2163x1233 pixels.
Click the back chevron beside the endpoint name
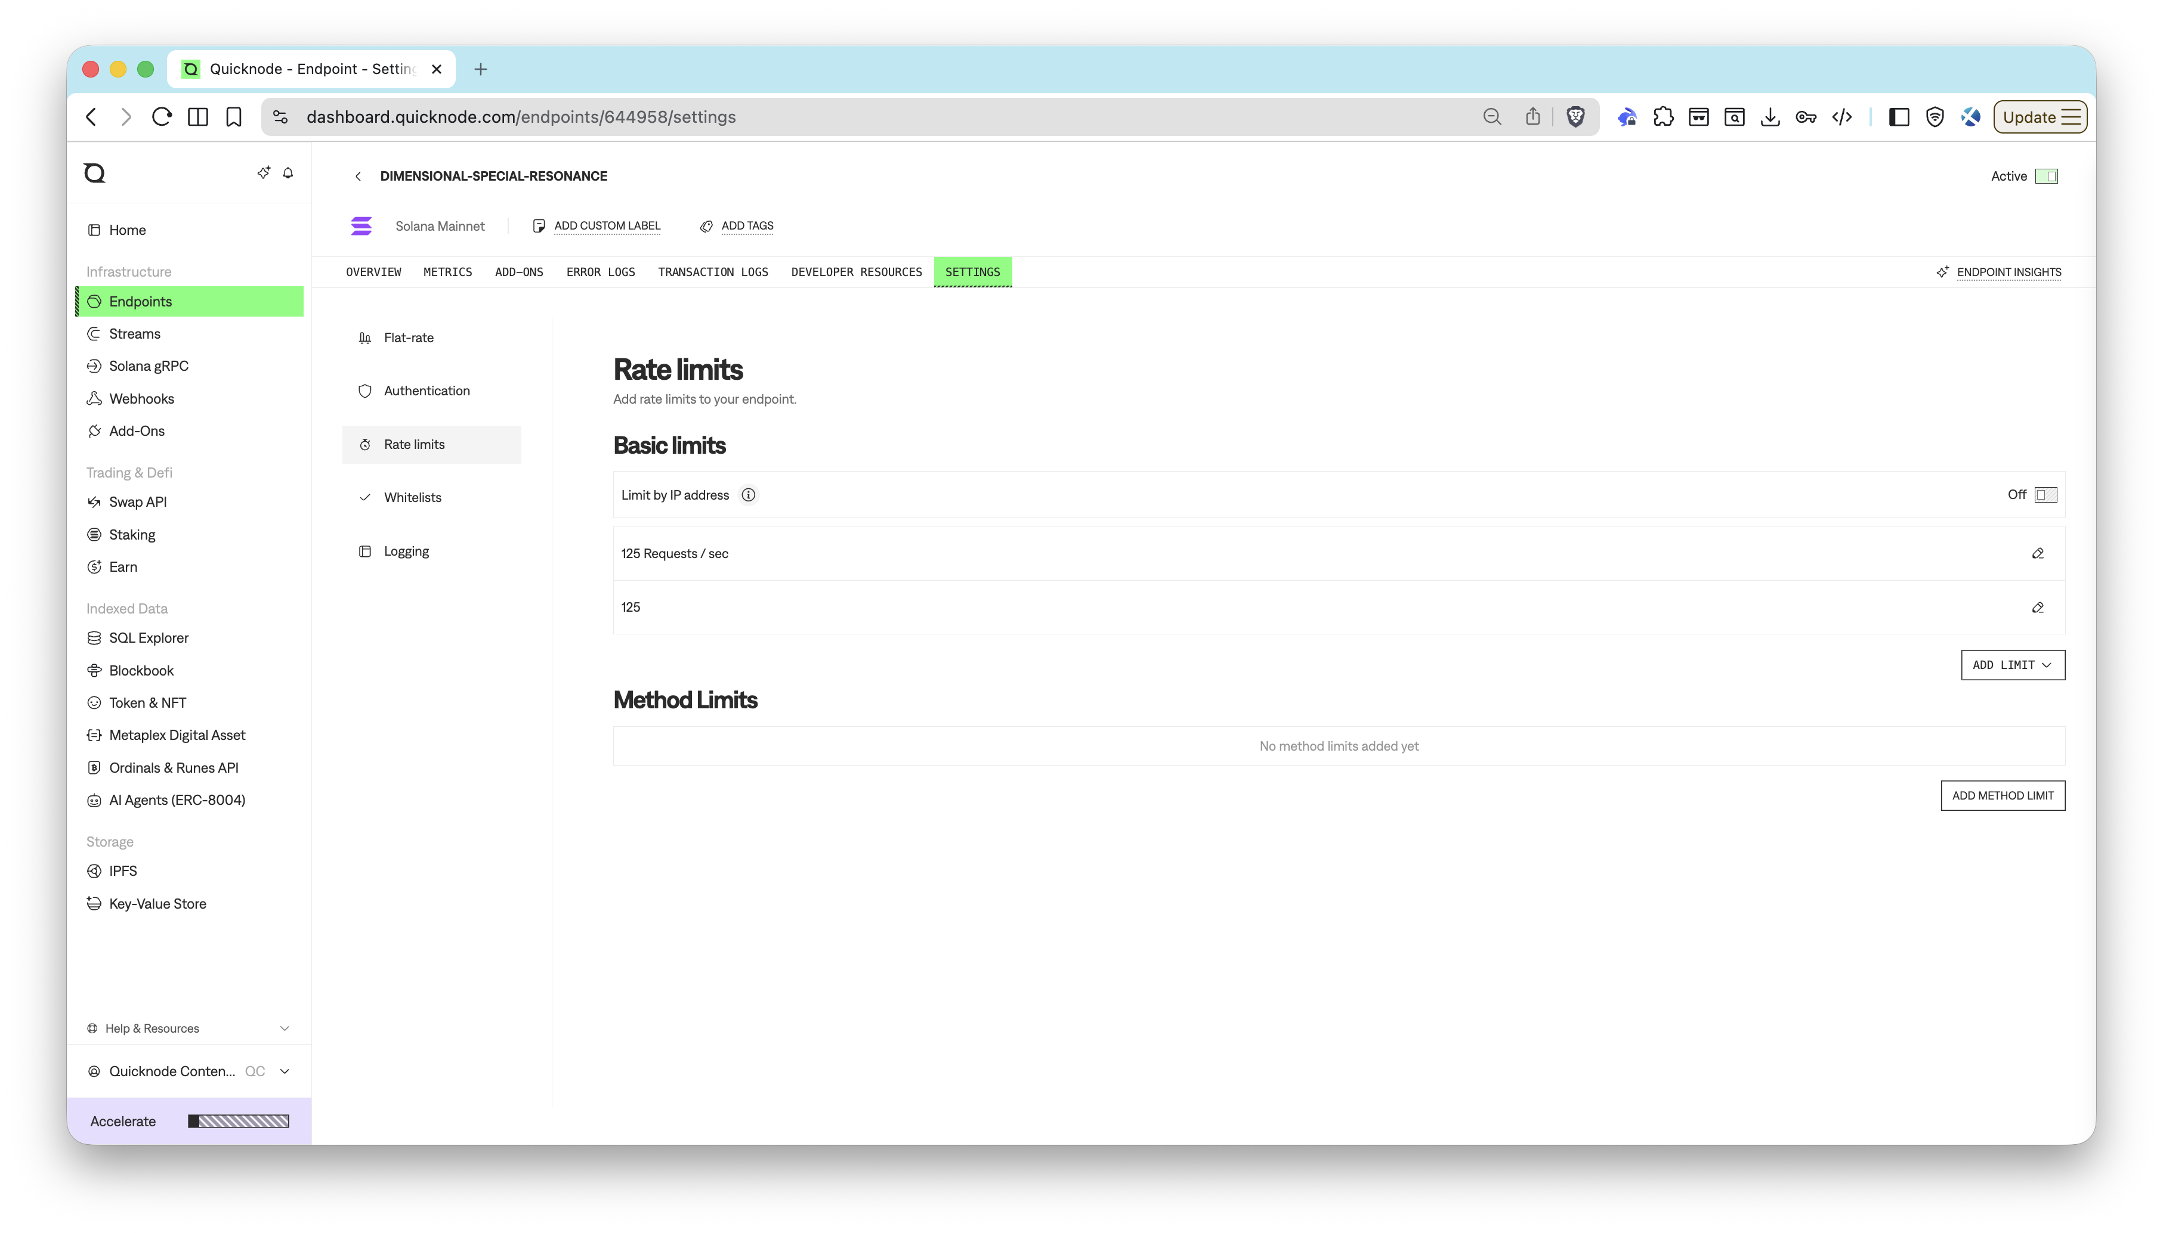(359, 176)
